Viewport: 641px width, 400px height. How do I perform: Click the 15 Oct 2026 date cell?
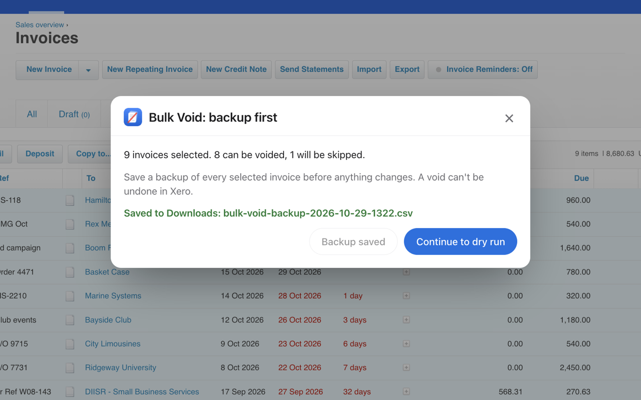[x=242, y=272]
